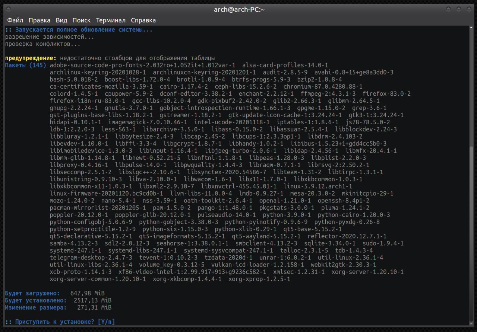Viewport: 477px width, 332px height.
Task: Click package "intel-ucode-20201118-1"
Action: [232, 122]
